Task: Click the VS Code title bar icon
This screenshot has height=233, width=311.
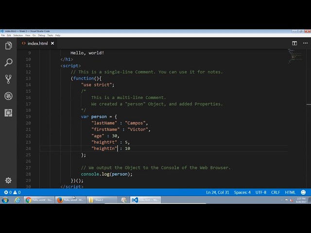Action: (2, 31)
